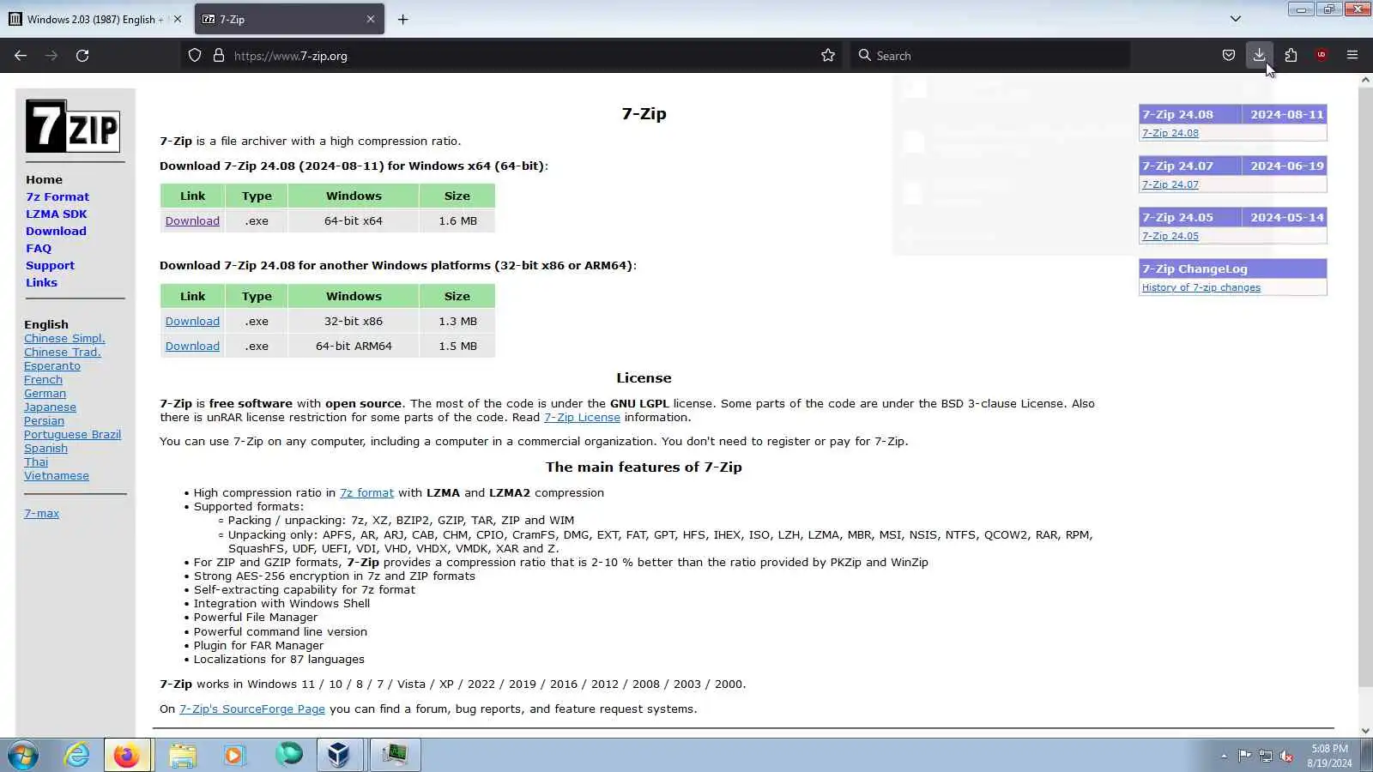The width and height of the screenshot is (1373, 772).
Task: Switch language to Esperanto
Action: pos(52,365)
